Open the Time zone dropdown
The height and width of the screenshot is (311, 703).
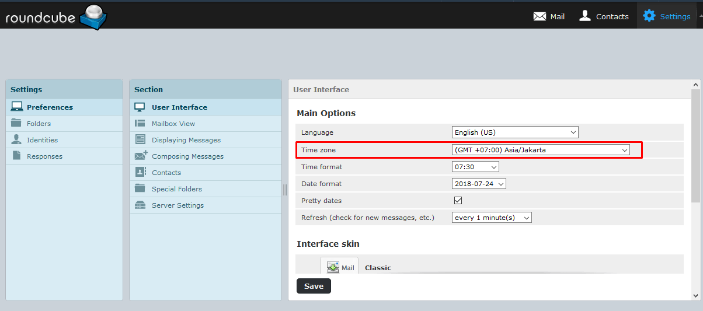click(541, 150)
